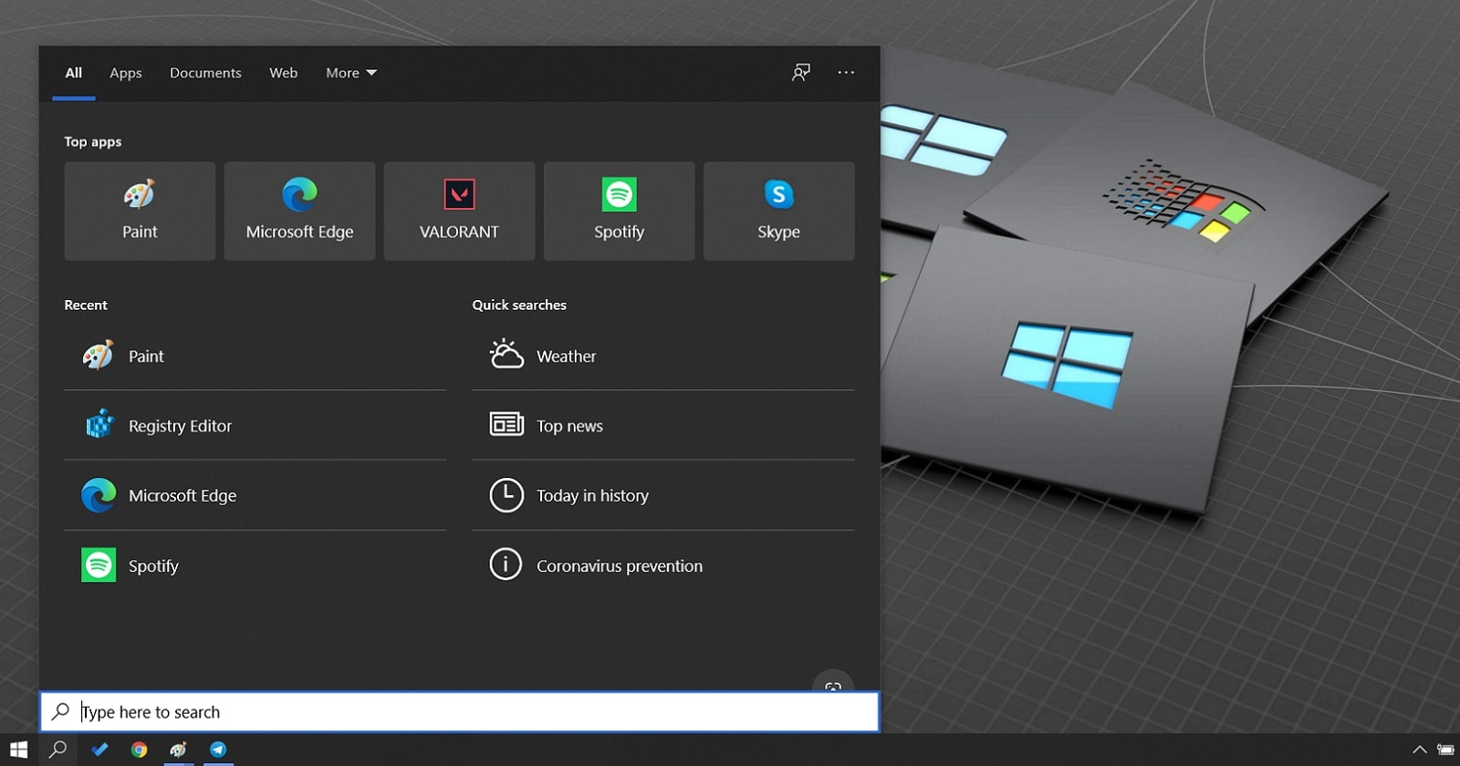Open Spotify from the Recent list
Image resolution: width=1460 pixels, height=766 pixels.
click(255, 565)
